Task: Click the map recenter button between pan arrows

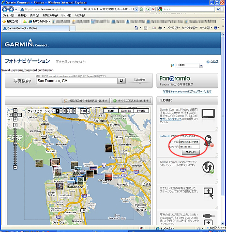Action: point(15,115)
